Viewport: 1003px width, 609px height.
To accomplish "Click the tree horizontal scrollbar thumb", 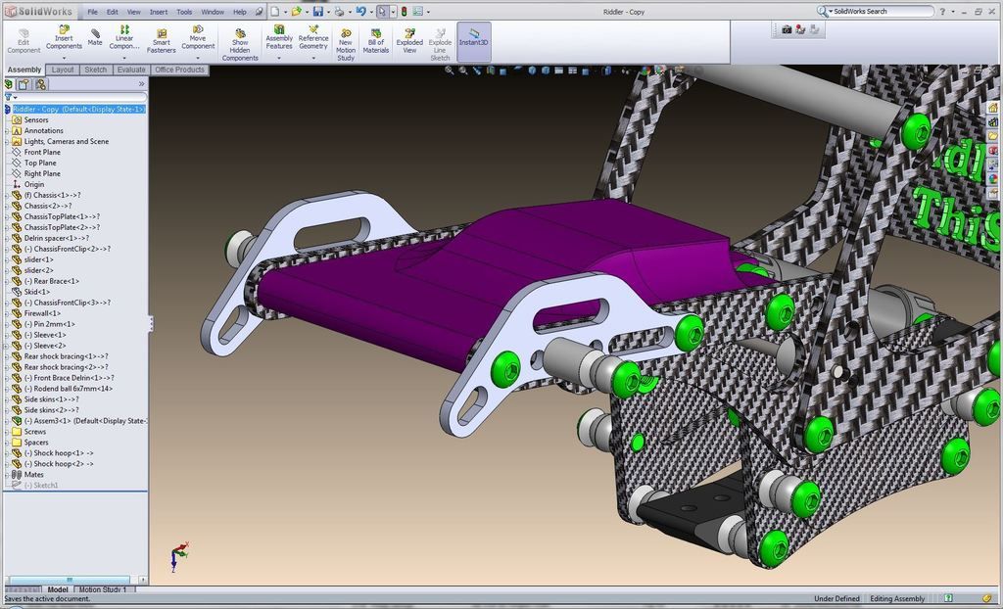I will pyautogui.click(x=70, y=581).
